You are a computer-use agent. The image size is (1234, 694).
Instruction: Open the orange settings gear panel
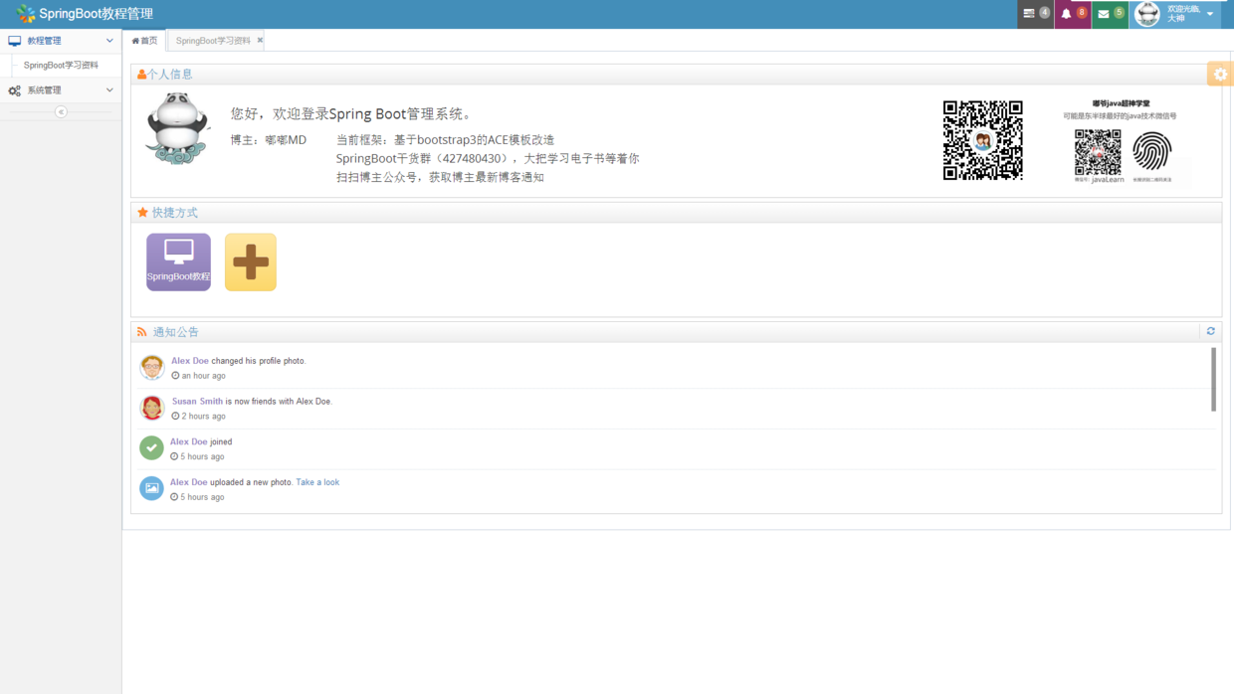[x=1221, y=74]
